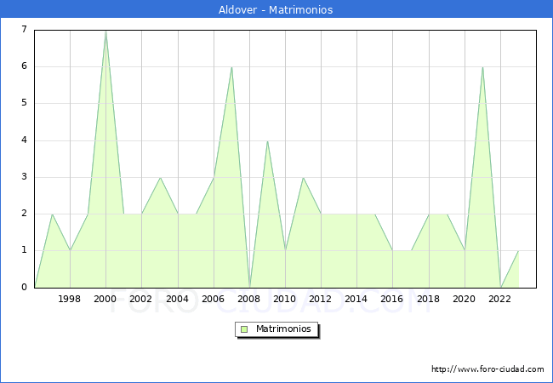Open the foro-ciudad.com link

click(487, 369)
